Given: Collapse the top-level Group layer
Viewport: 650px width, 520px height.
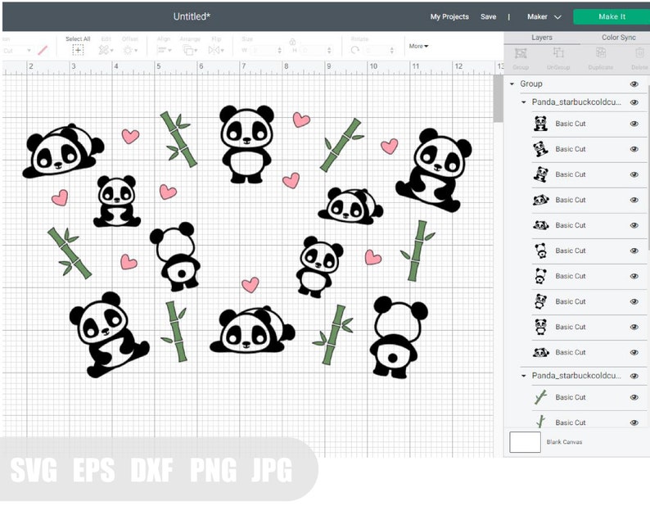Looking at the screenshot, I should click(x=512, y=84).
